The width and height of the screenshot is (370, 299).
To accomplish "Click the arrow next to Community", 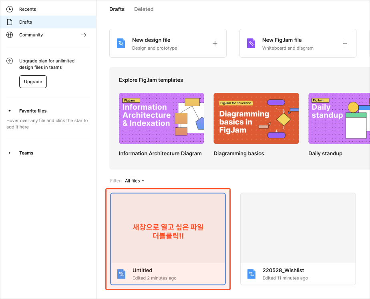I will [84, 35].
